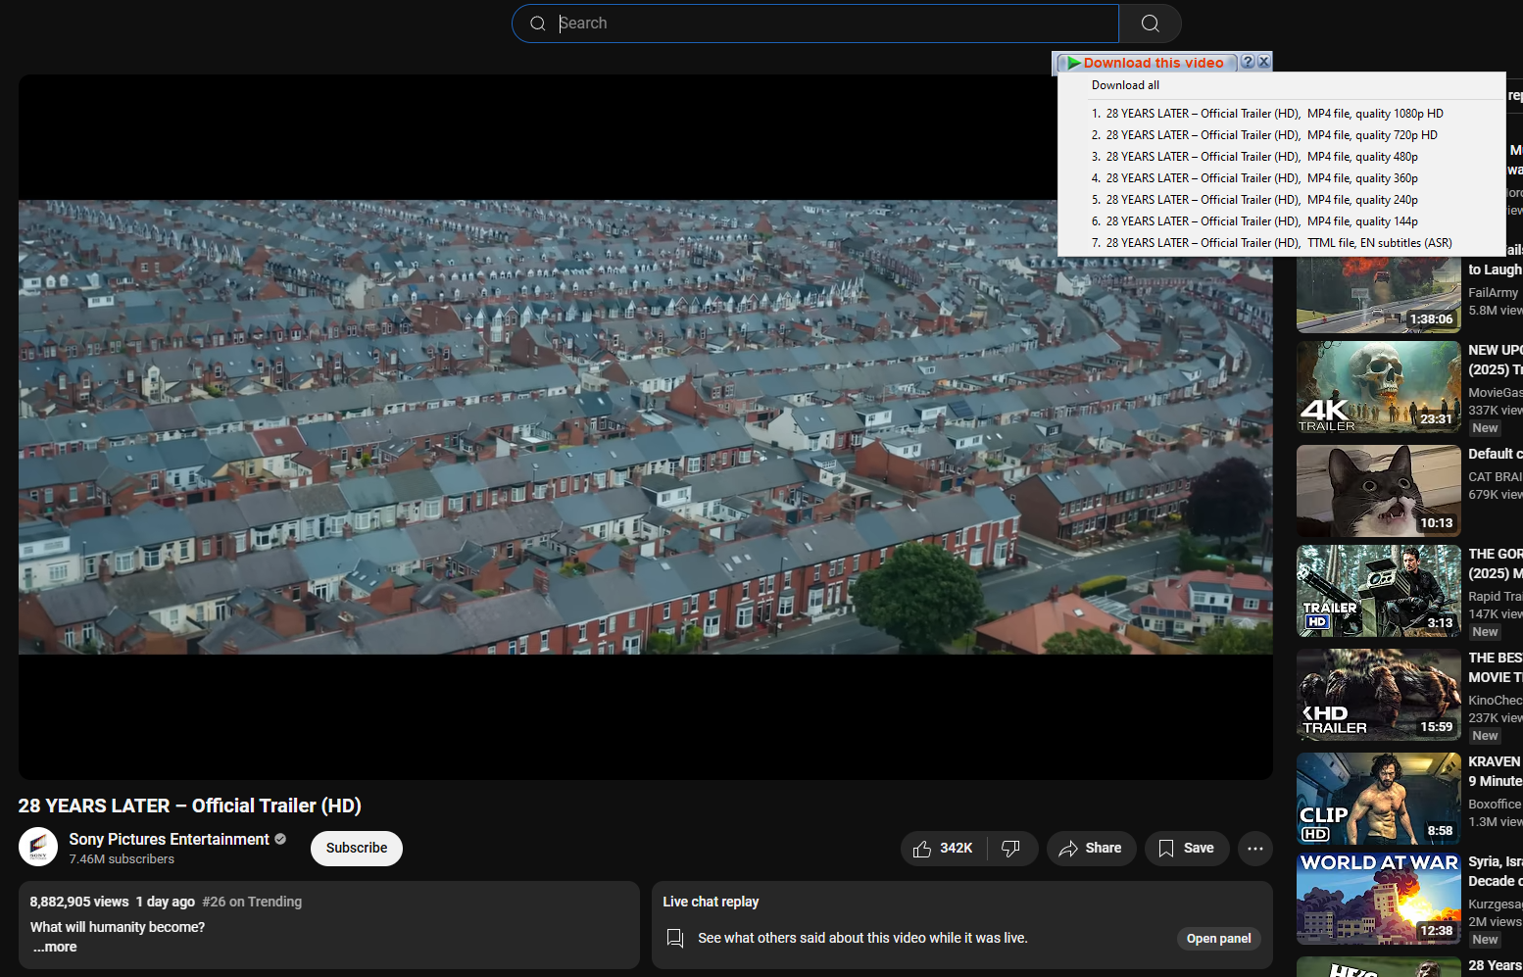Open KRAVEN video title link
This screenshot has width=1523, height=977.
[x=1495, y=771]
